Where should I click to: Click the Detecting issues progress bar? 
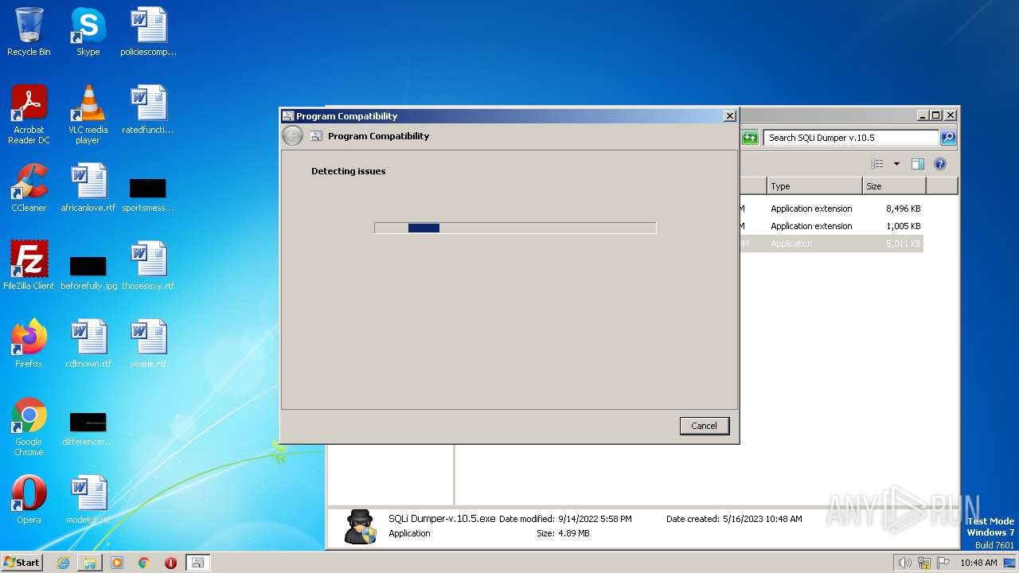point(515,228)
